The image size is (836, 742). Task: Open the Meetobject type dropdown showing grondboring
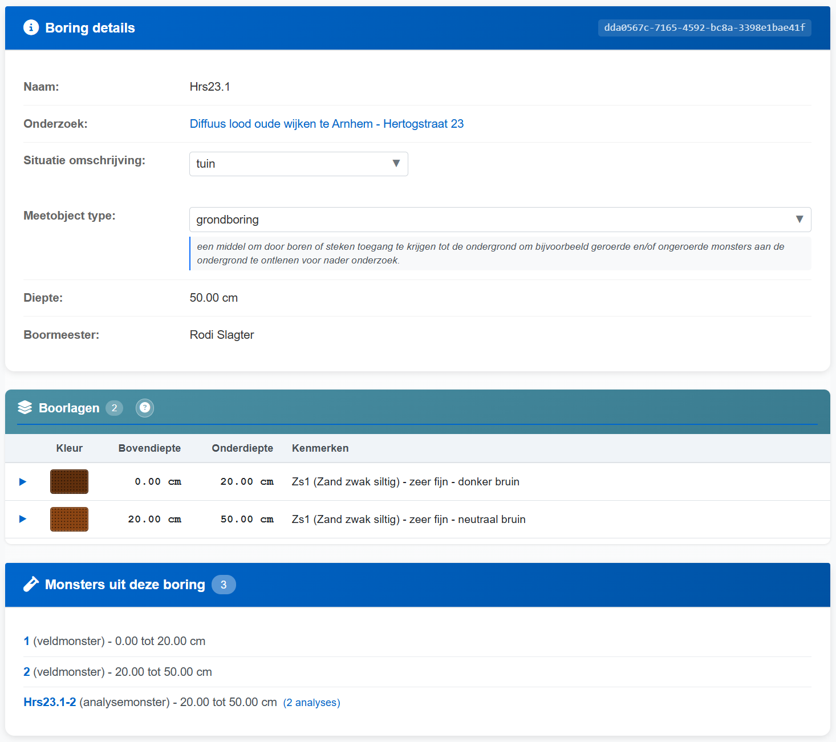point(500,220)
